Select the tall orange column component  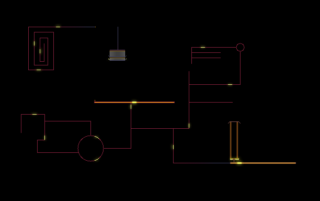coord(234,140)
